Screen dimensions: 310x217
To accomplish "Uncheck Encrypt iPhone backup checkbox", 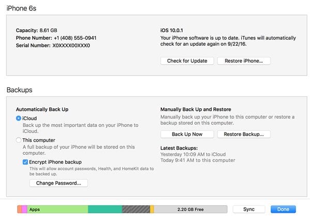I will pyautogui.click(x=25, y=162).
